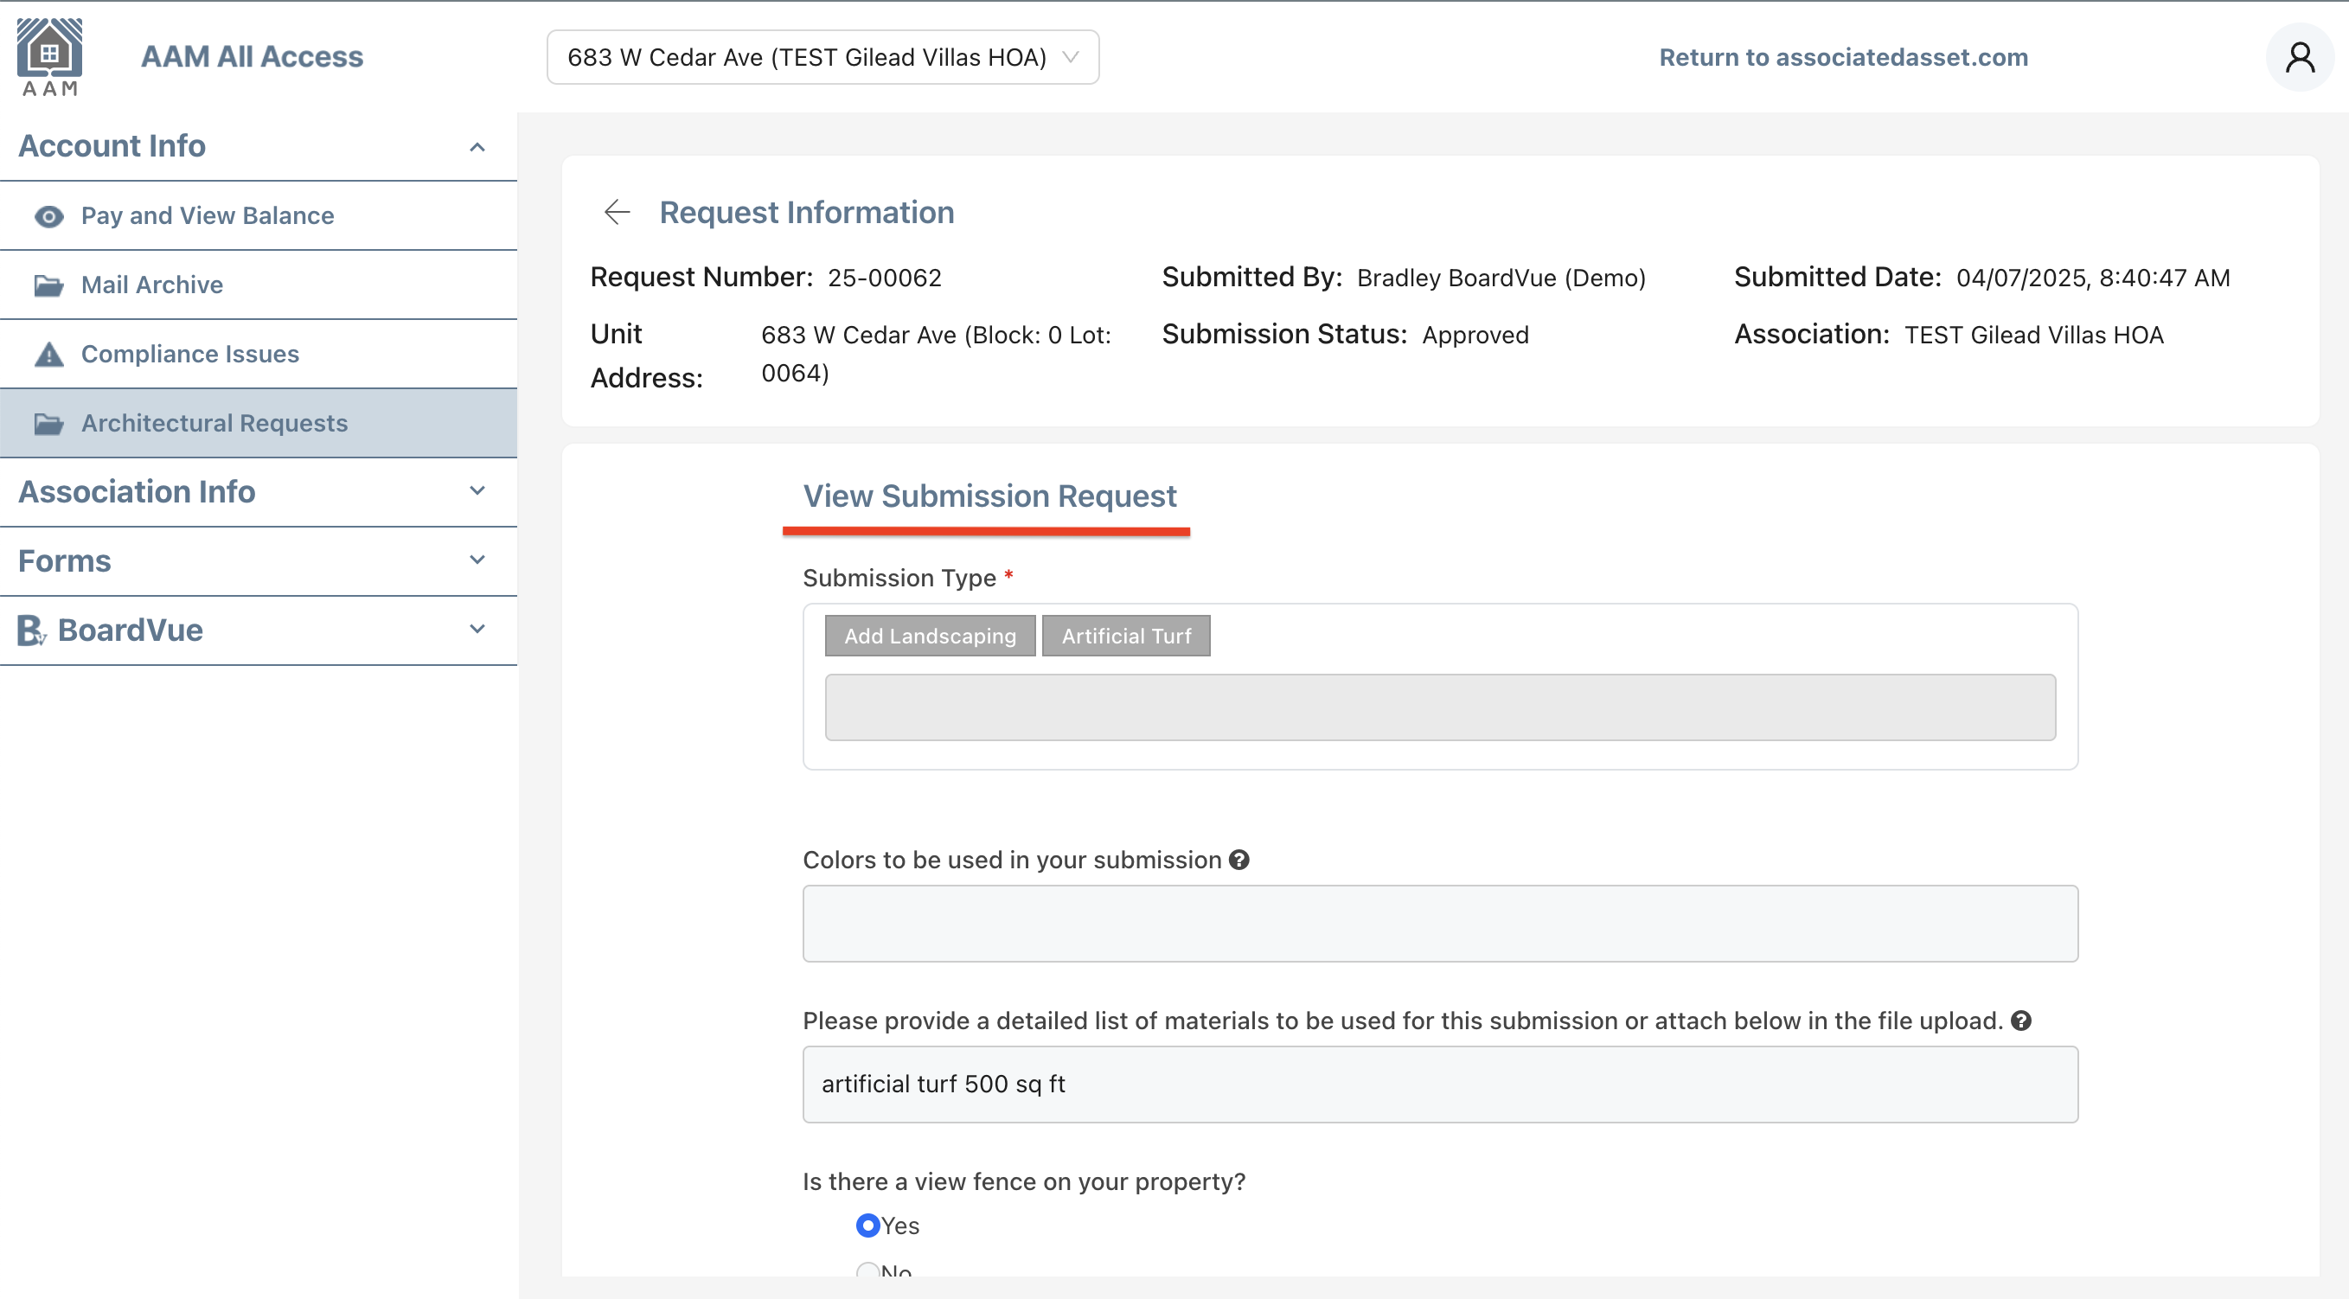This screenshot has width=2349, height=1299.
Task: Open Architectural Requests
Action: 258,424
